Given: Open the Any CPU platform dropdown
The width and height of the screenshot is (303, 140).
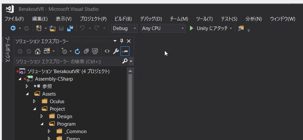Looking at the screenshot, I should 163,28.
